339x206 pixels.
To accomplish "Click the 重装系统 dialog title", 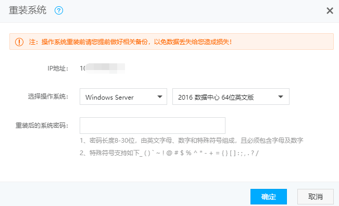I will tap(28, 10).
